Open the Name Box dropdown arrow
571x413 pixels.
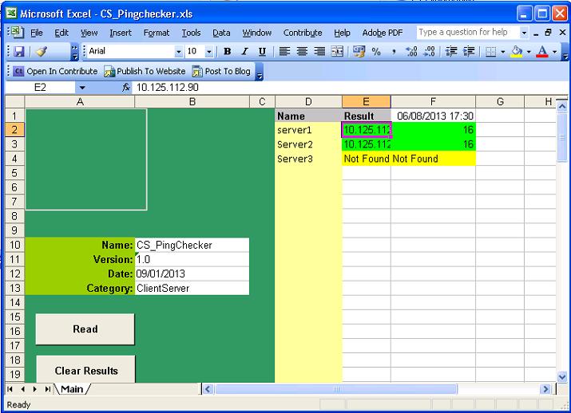click(x=81, y=88)
